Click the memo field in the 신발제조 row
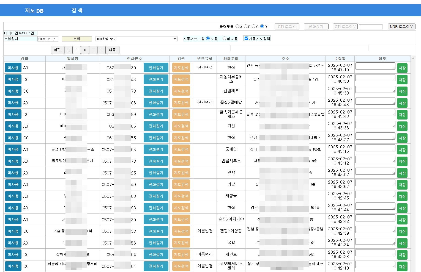 click(375, 89)
